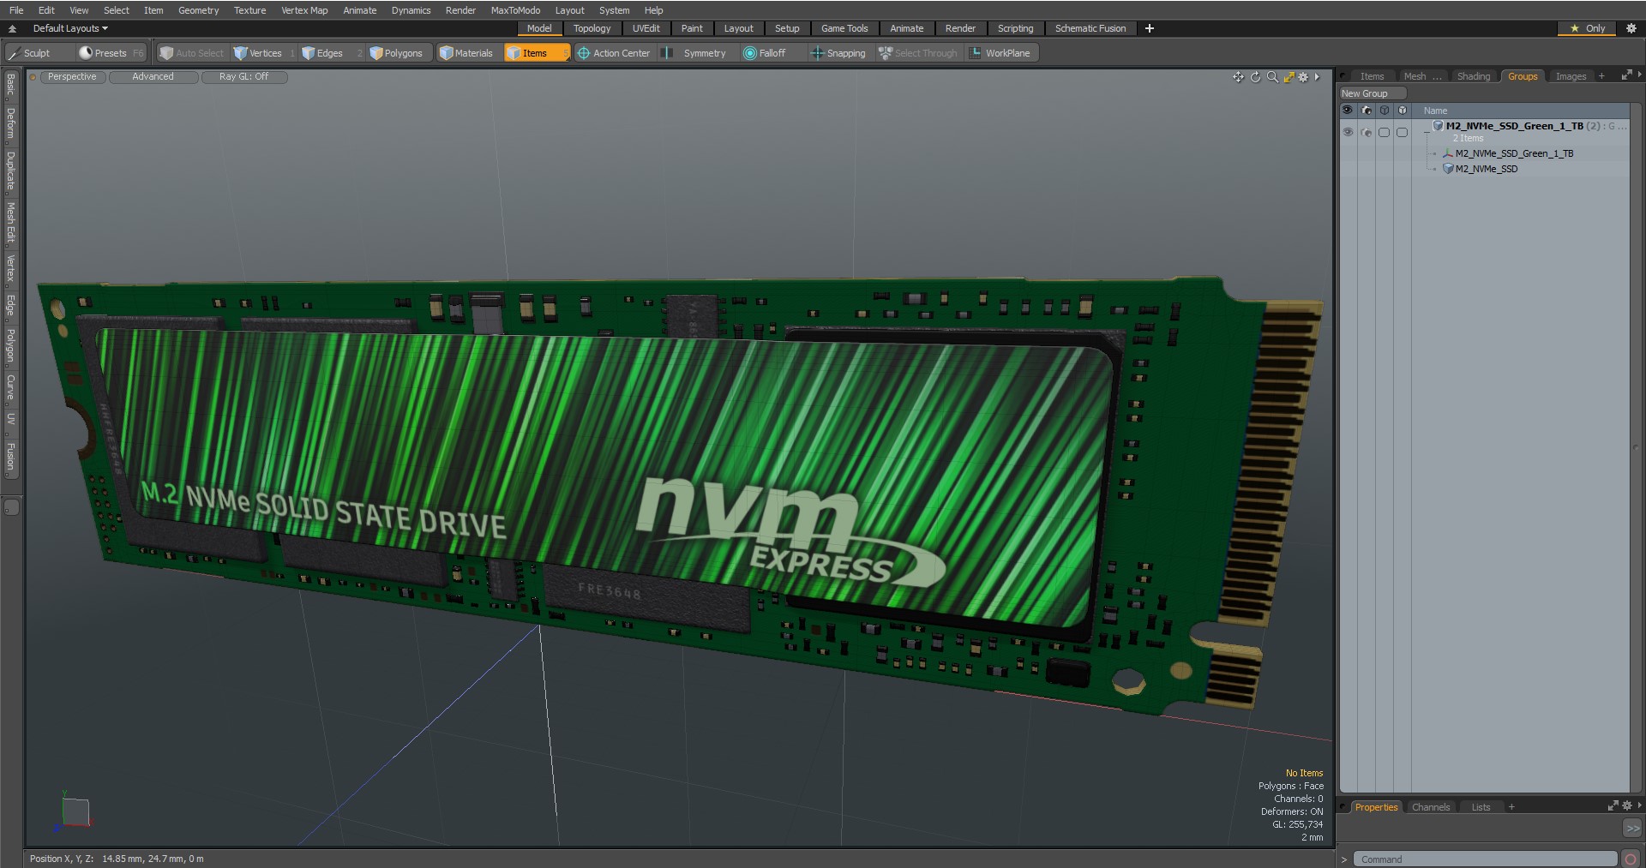Click viewport zoom magnifier icon
This screenshot has height=868, width=1646.
coord(1272,77)
